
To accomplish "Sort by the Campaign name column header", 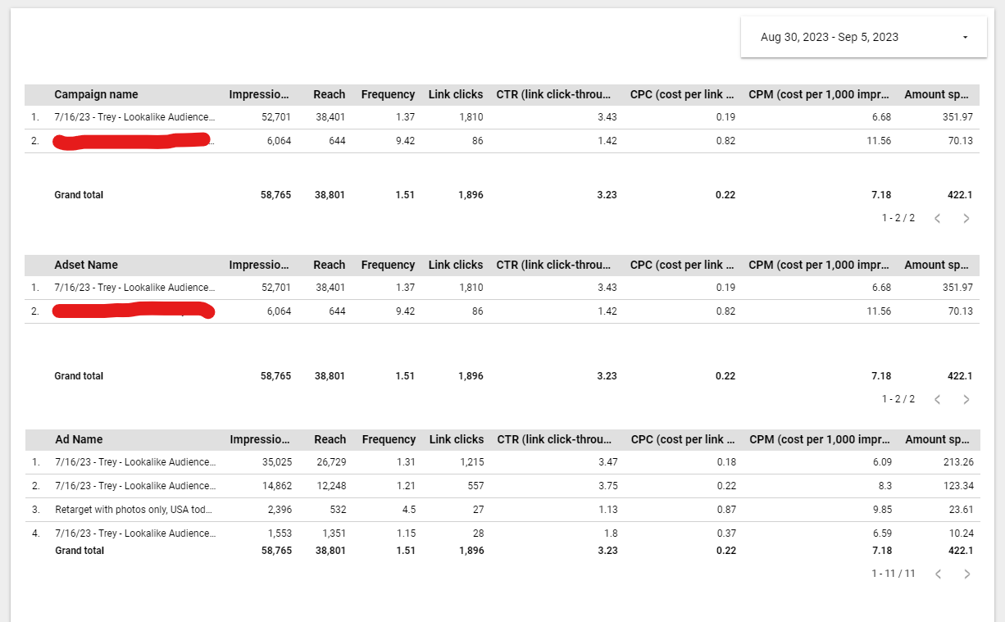I will tap(96, 94).
